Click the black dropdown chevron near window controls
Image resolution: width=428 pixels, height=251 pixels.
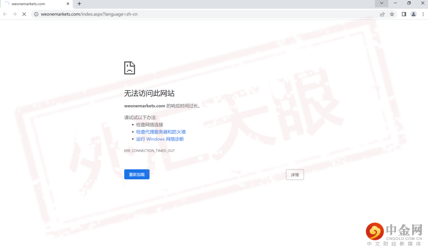coord(381,4)
